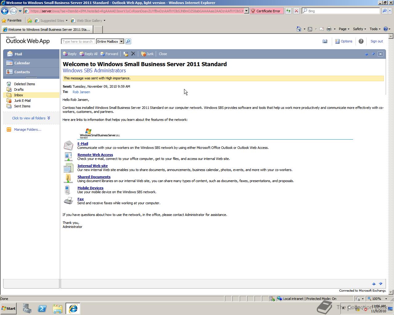Image resolution: width=394 pixels, height=315 pixels.
Task: Open Remote Web Access link
Action: click(x=95, y=155)
